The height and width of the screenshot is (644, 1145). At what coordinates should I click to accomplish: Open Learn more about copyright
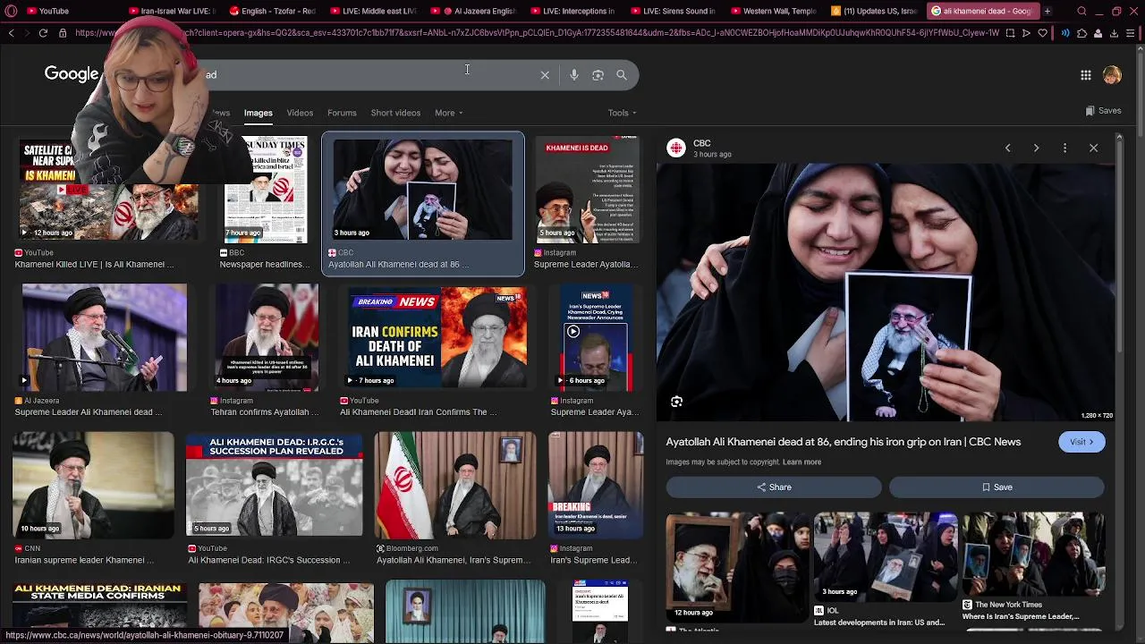tap(801, 462)
